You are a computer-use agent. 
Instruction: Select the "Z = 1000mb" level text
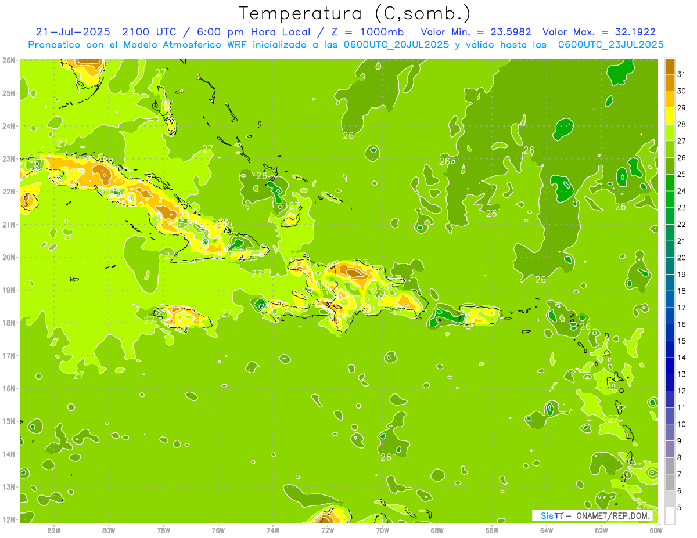tap(365, 32)
